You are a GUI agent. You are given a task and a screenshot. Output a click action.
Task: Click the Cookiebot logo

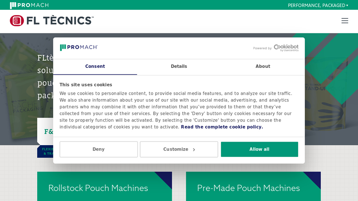[286, 48]
